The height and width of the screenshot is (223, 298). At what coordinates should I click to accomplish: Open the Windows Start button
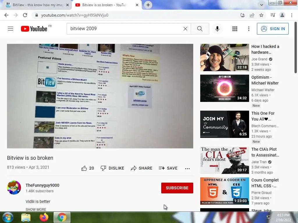tap(8, 217)
